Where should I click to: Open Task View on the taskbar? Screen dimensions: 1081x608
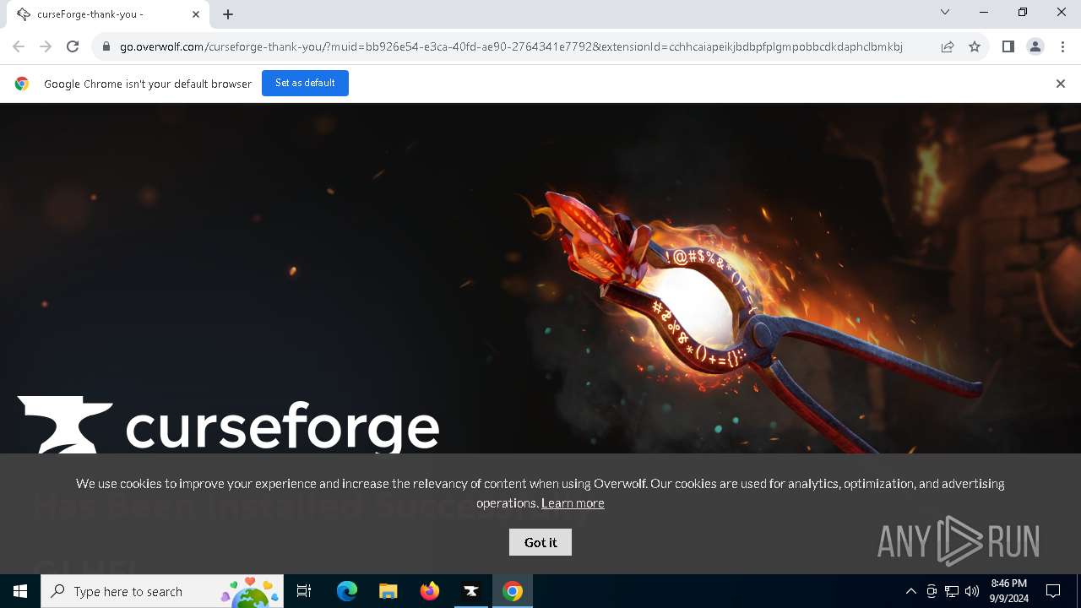(304, 591)
